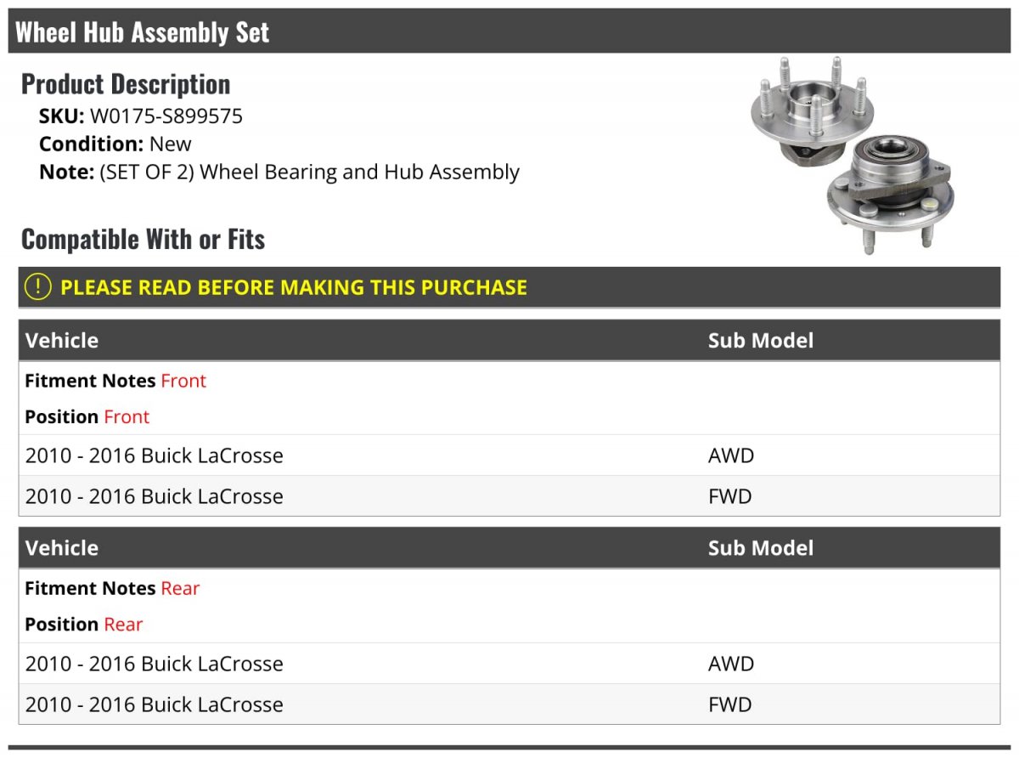
Task: Open the wheel hub product image
Action: (852, 156)
